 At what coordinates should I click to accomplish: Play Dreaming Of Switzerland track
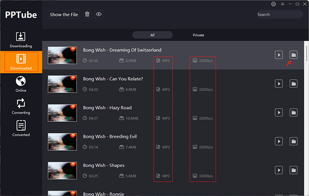tap(279, 55)
